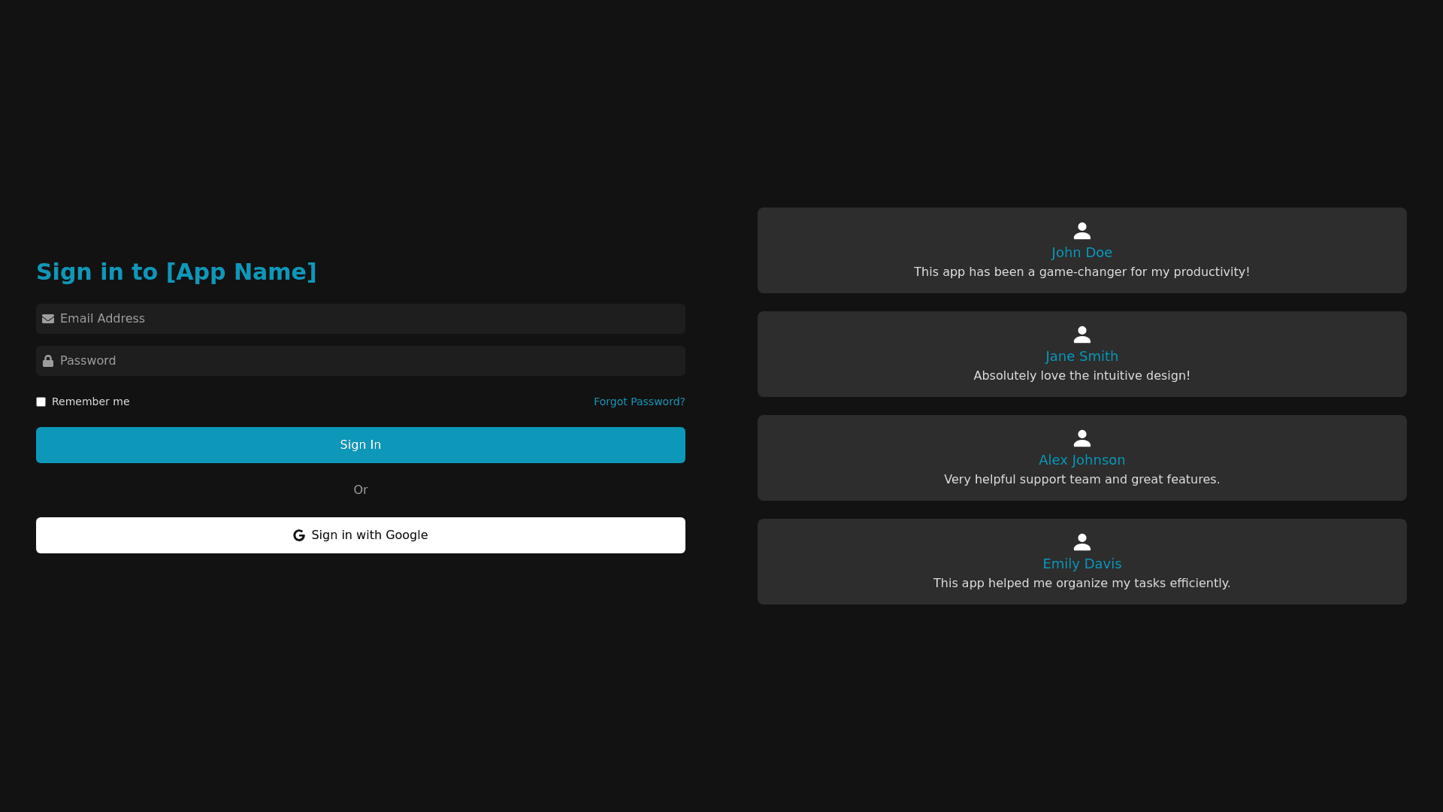This screenshot has height=812, width=1443.
Task: Click the Google logo icon
Action: (299, 535)
